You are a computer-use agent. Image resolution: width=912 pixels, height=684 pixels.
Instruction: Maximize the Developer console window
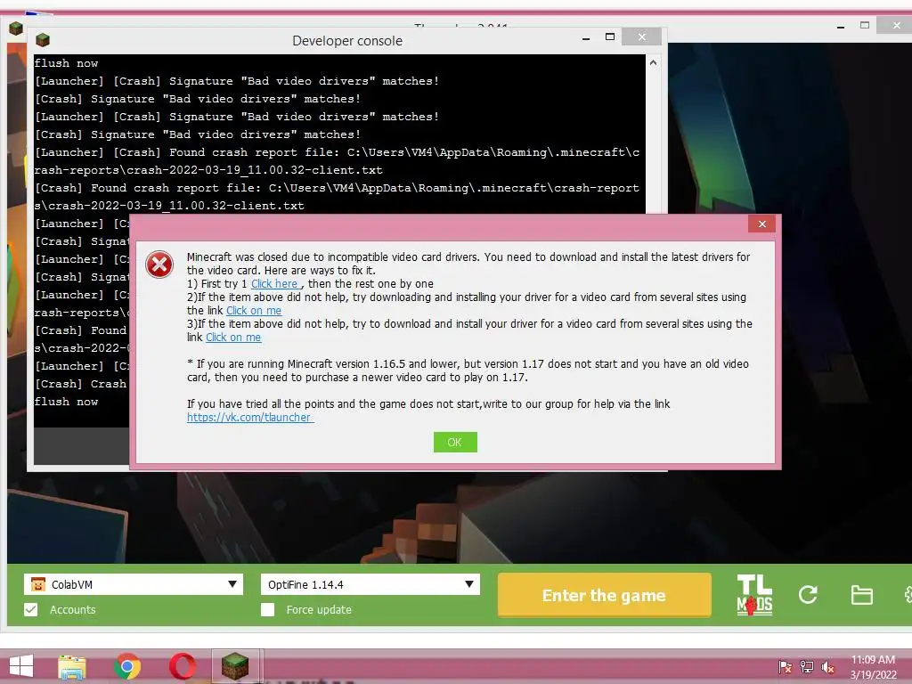pos(609,37)
